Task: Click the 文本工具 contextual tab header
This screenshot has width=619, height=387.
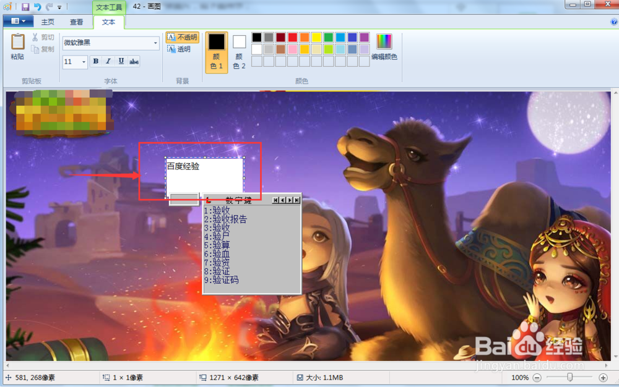Action: (x=109, y=7)
